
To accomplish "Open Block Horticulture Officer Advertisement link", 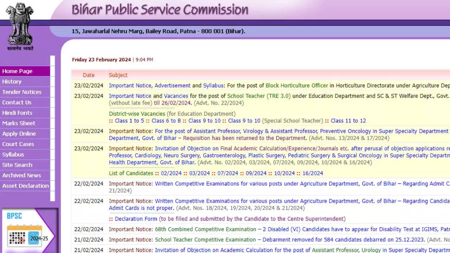I will point(172,85).
